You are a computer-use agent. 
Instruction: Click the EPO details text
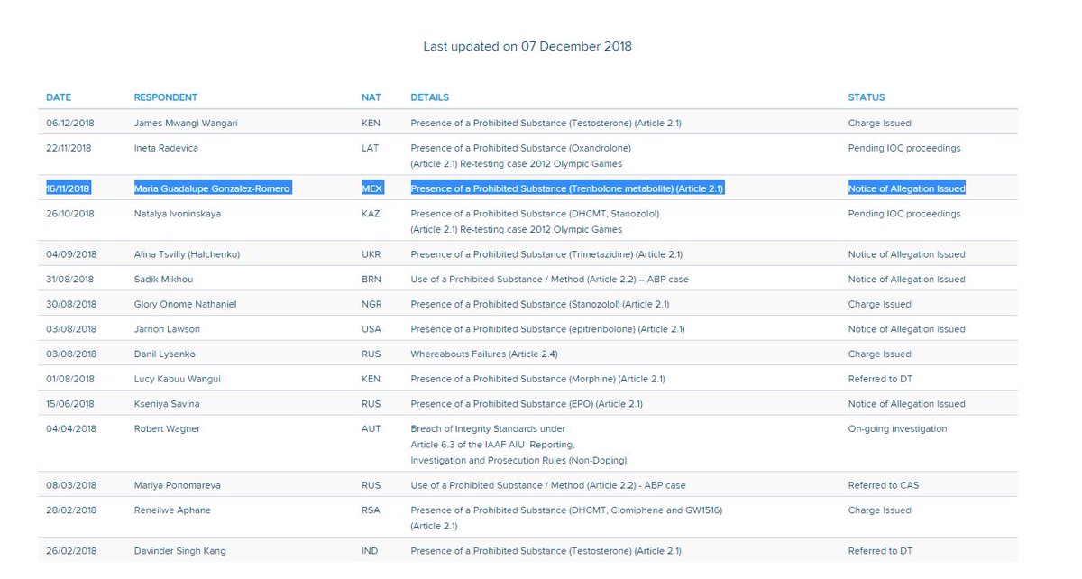click(527, 404)
